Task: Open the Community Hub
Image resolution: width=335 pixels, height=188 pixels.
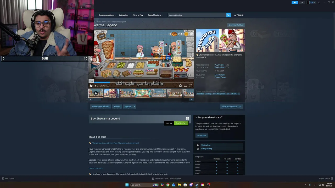Action: point(236,25)
